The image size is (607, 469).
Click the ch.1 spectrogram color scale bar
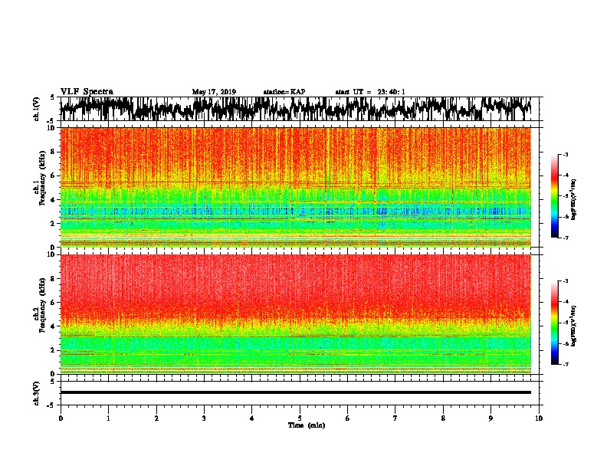tap(555, 196)
